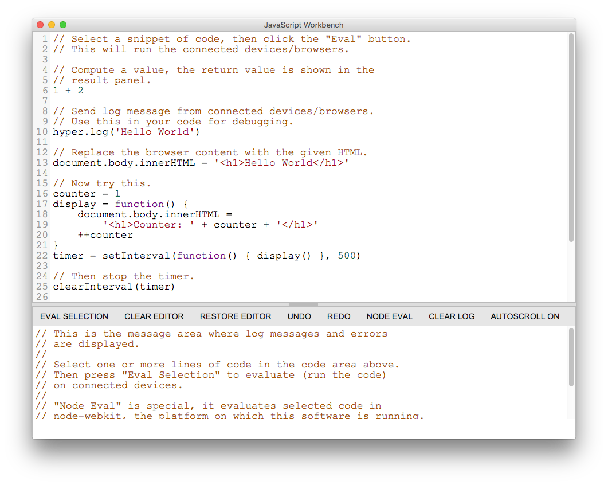Click line number 13 in gutter
The image size is (608, 485).
coord(43,163)
